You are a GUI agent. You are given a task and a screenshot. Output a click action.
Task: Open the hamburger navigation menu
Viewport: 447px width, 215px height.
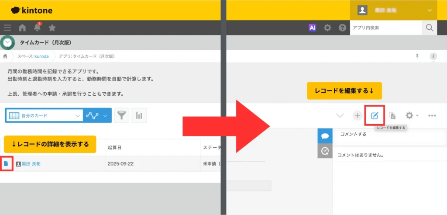7,28
